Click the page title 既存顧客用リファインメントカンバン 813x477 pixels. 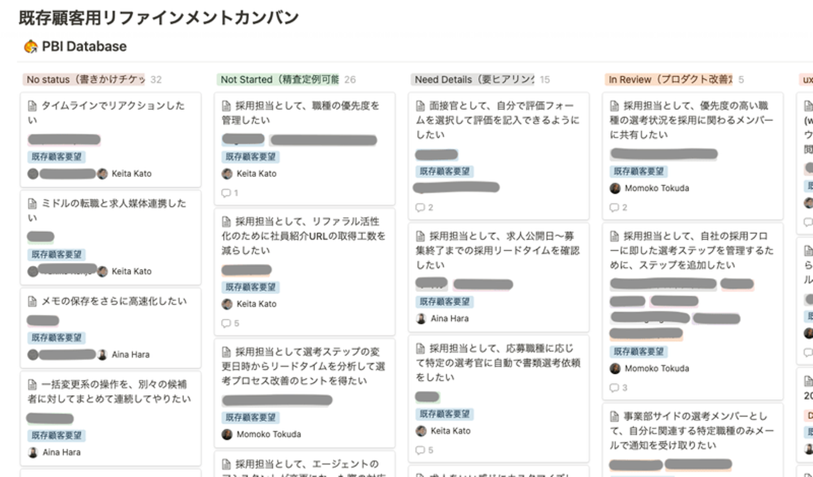click(159, 18)
